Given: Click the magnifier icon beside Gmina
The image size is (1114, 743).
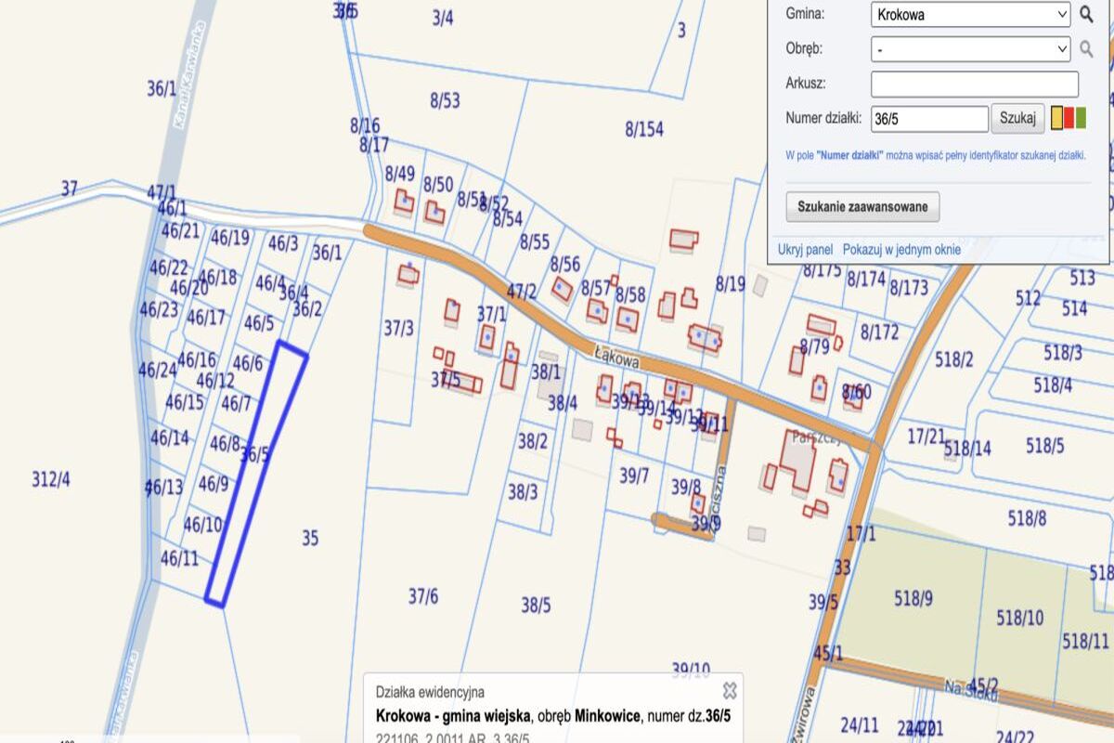Looking at the screenshot, I should tap(1086, 15).
